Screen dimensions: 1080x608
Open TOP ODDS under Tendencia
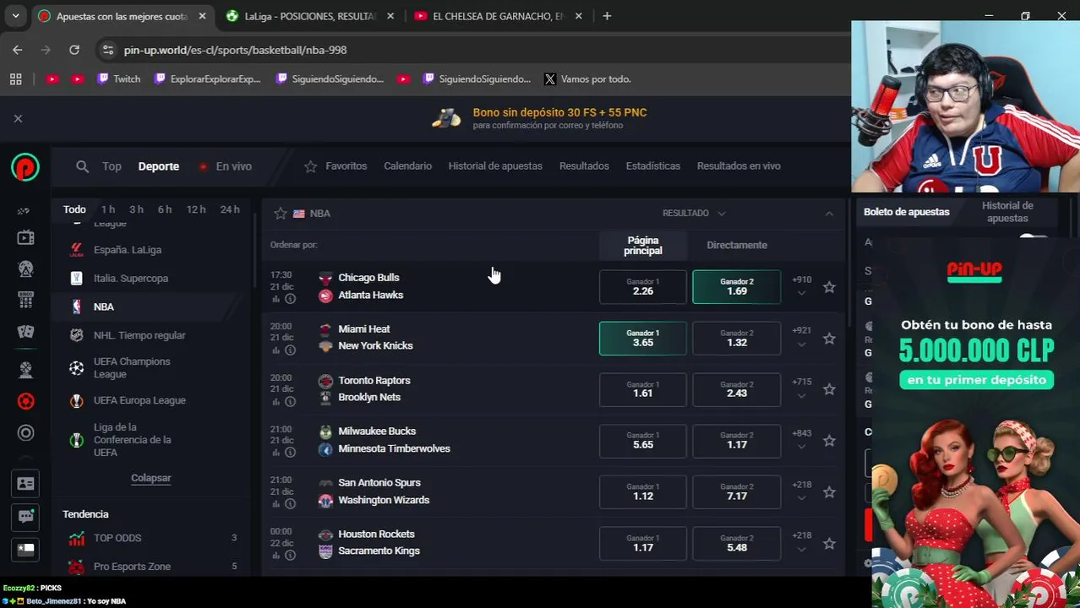click(150, 538)
